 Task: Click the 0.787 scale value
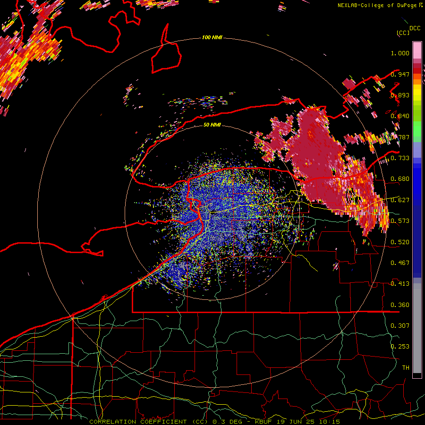point(400,137)
